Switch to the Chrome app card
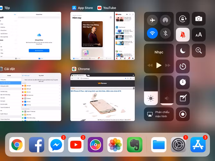The width and height of the screenshot is (215, 161). pos(103,97)
